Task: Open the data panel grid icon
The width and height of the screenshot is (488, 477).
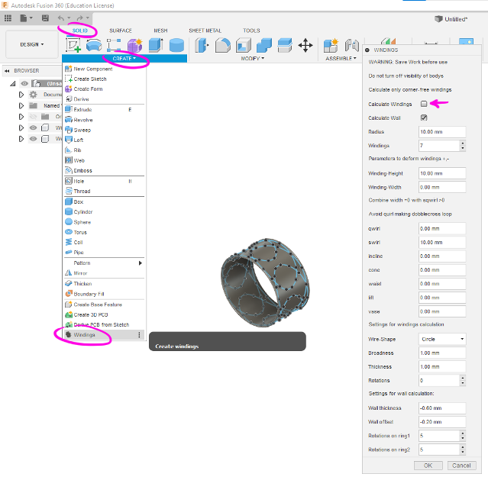Action: 8,18
